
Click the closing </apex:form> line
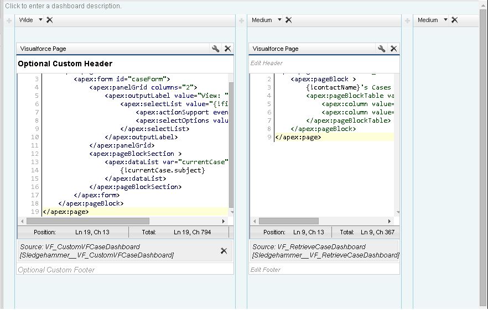96,195
